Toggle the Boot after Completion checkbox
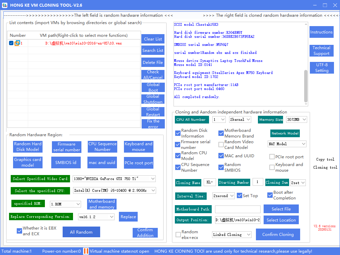The height and width of the screenshot is (255, 340). point(270,195)
